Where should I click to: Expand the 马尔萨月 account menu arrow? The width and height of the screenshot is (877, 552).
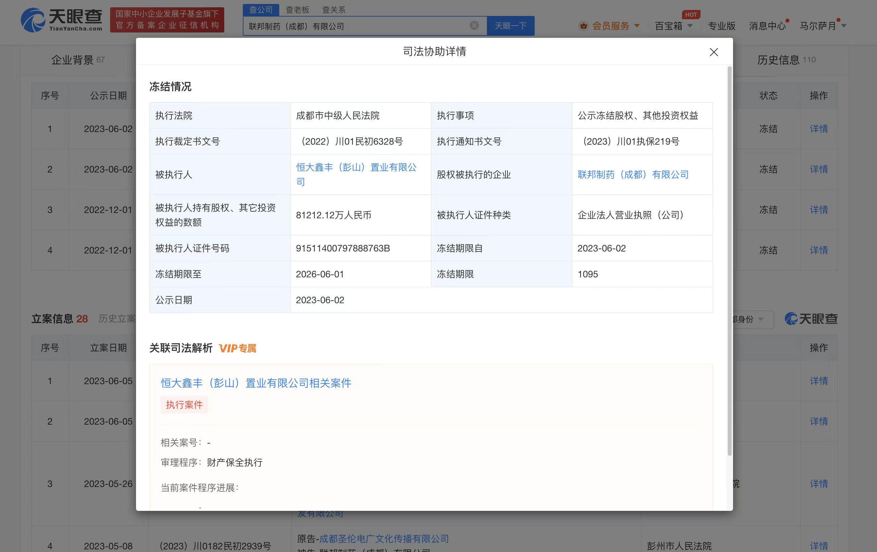[x=844, y=26]
